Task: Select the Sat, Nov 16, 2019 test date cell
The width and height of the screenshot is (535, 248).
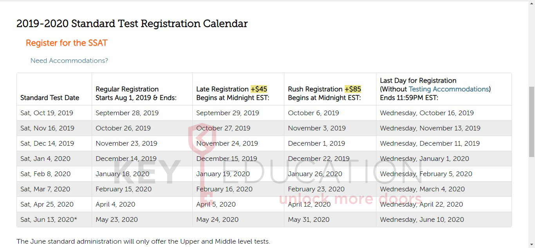Action: pyautogui.click(x=47, y=128)
